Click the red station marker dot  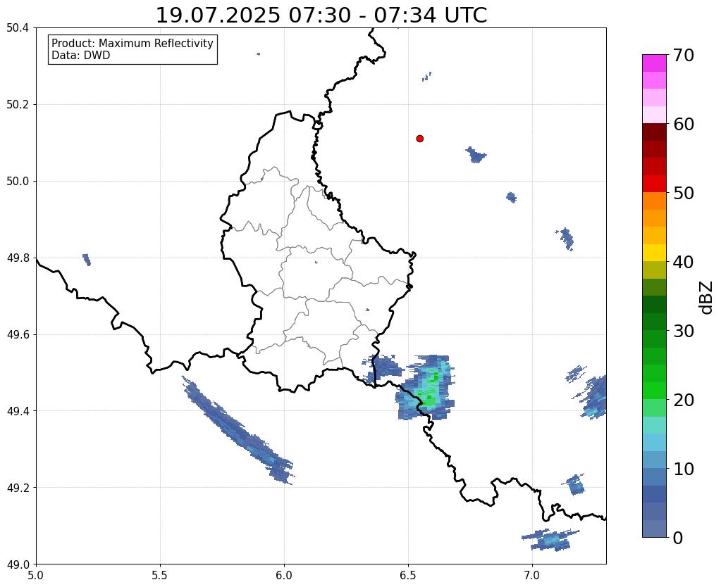pyautogui.click(x=419, y=138)
